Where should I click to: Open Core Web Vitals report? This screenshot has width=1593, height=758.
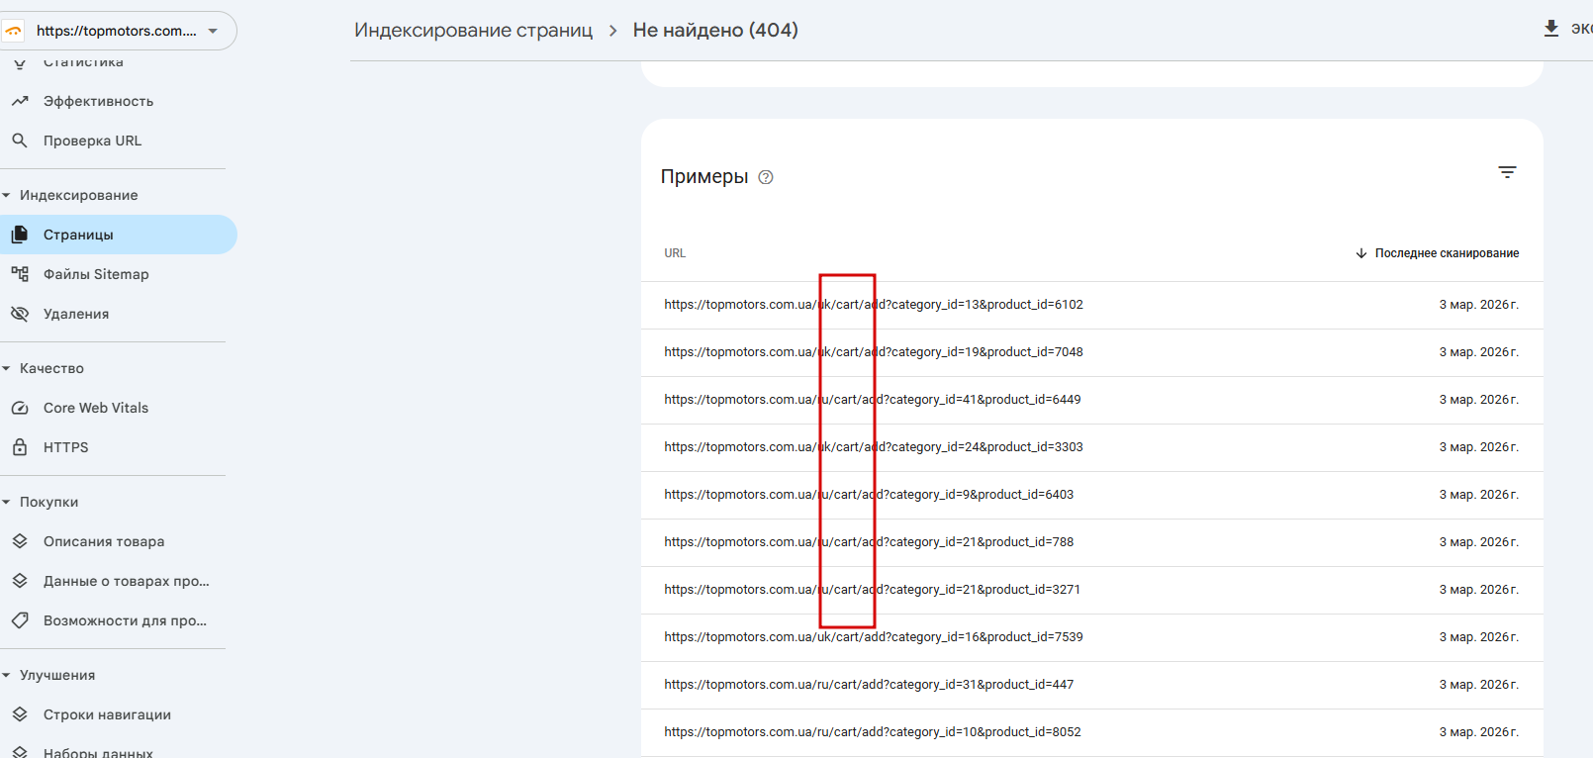pyautogui.click(x=117, y=408)
